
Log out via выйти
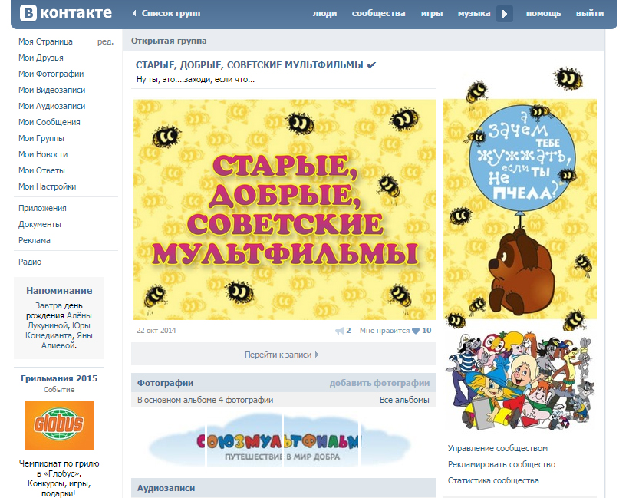[590, 13]
